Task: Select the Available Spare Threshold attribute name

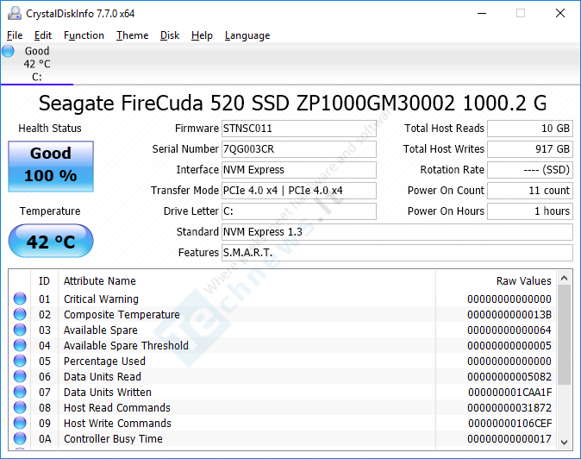Action: tap(126, 346)
